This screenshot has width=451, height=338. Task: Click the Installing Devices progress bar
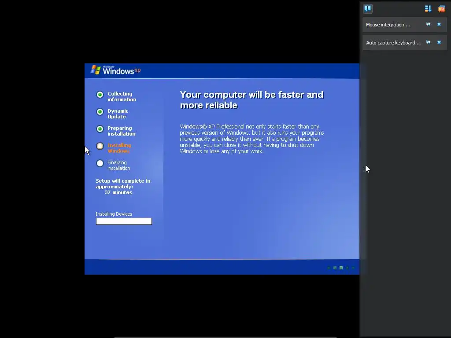tap(124, 221)
